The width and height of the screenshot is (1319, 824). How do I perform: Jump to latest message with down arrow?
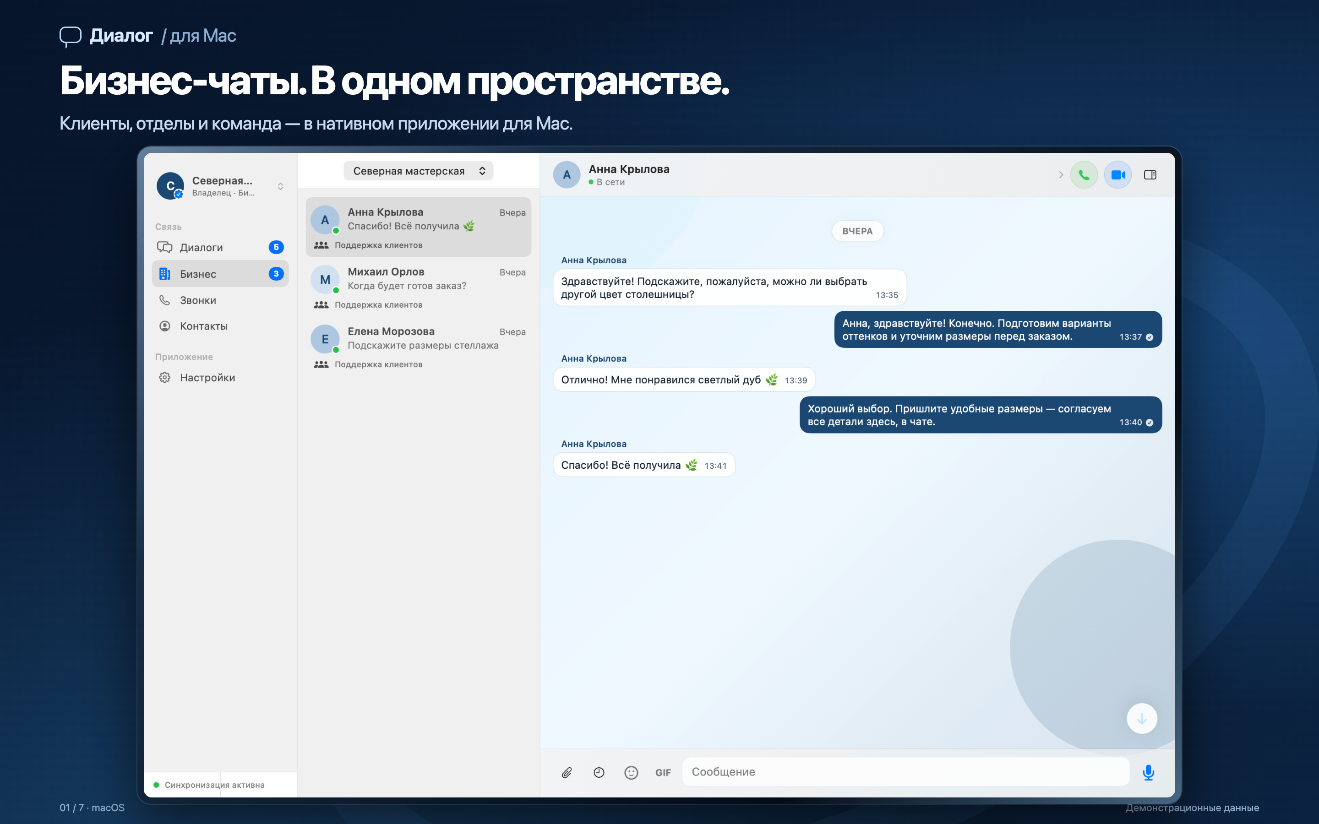point(1142,719)
